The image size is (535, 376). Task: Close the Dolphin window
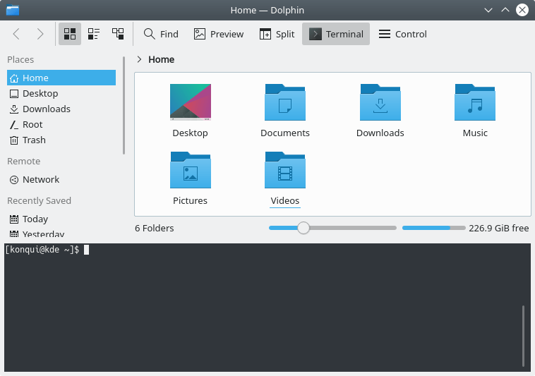pyautogui.click(x=522, y=10)
